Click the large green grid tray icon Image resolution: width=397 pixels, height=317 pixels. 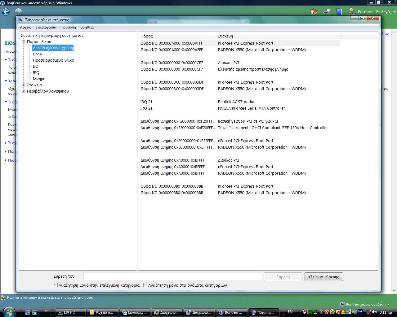(x=310, y=312)
